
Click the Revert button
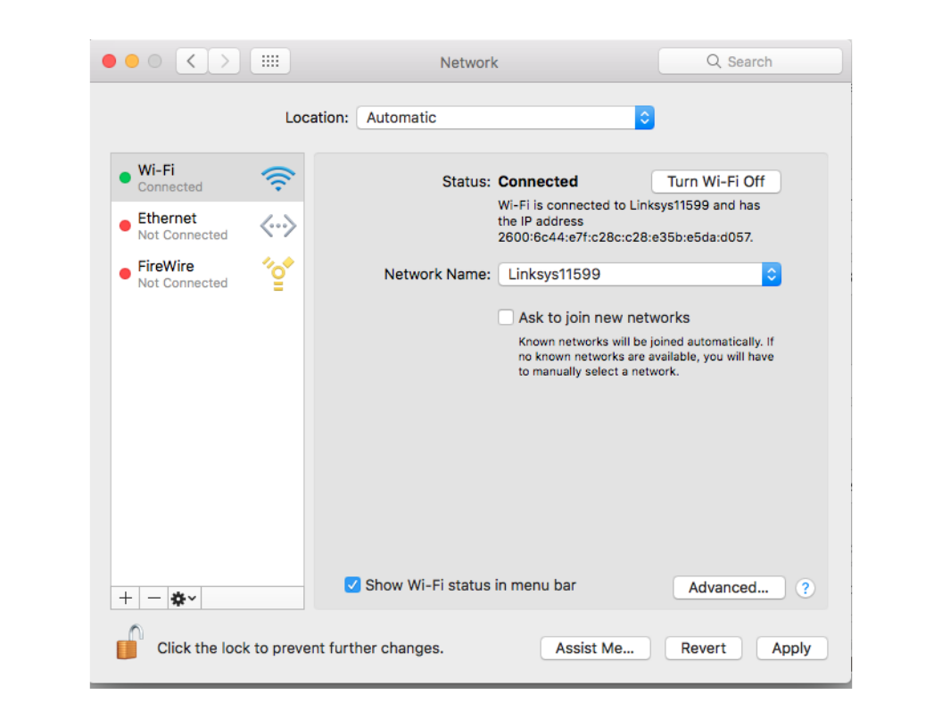pos(703,649)
